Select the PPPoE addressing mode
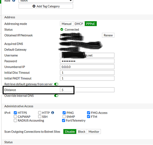This screenshot has width=153, height=145. tap(91, 24)
